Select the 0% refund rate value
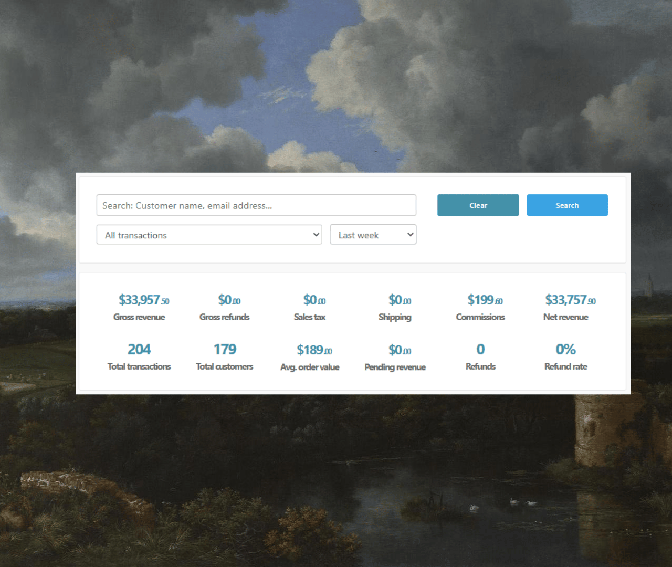This screenshot has width=672, height=567. point(566,349)
